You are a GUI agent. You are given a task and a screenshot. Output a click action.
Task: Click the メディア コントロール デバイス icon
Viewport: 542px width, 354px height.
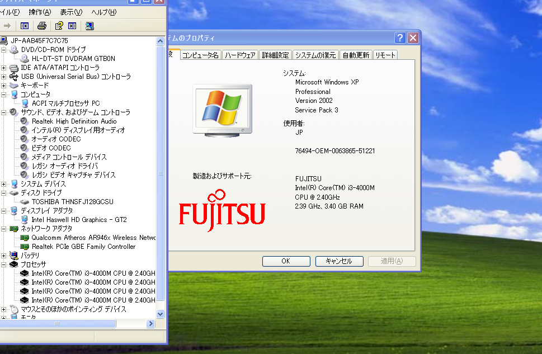coord(24,157)
